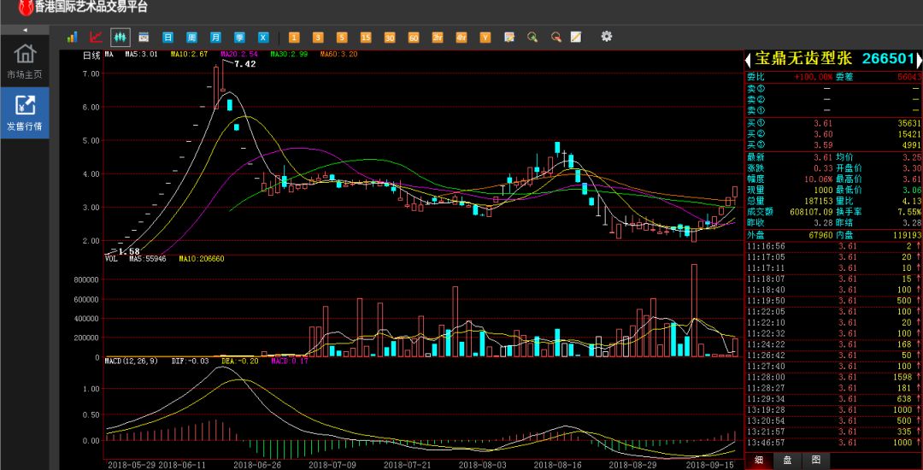This screenshot has width=923, height=470.
Task: Select the 买③ bid row at 3.59
Action: click(833, 145)
